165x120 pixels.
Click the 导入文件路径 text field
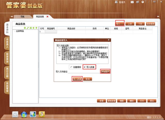(x=84, y=72)
